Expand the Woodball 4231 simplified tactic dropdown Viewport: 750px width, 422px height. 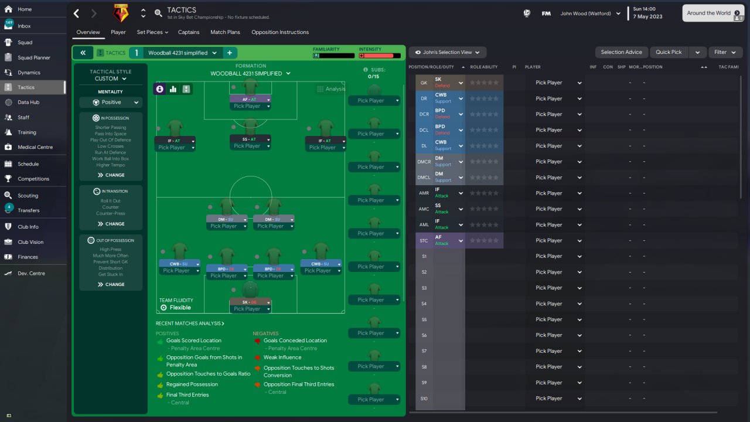click(x=182, y=53)
